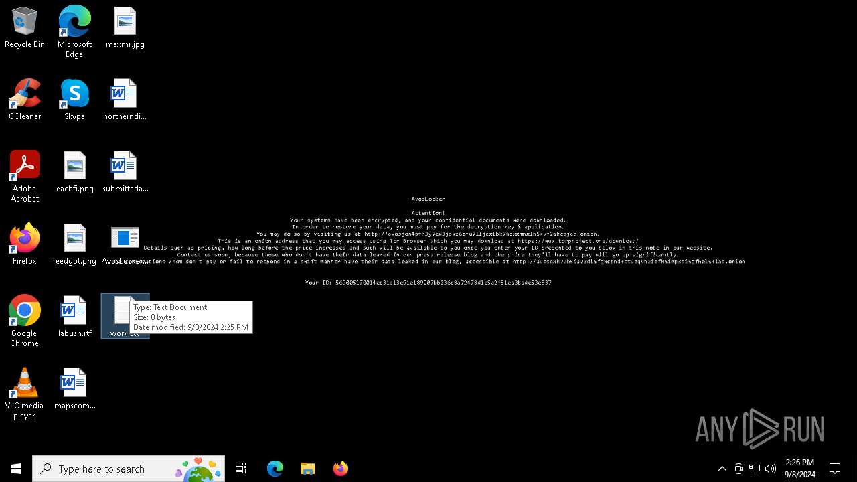Select the eachfi.png image file
Screen dimensions: 857x482
point(74,173)
